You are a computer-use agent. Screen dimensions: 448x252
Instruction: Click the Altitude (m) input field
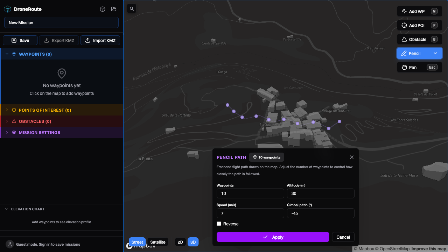click(321, 194)
